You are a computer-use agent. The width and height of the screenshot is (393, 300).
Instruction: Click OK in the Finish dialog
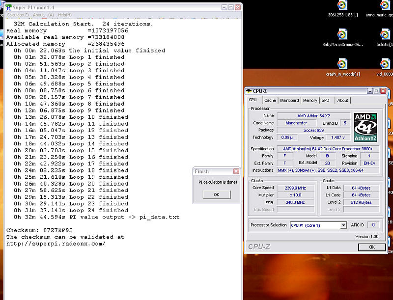217,194
